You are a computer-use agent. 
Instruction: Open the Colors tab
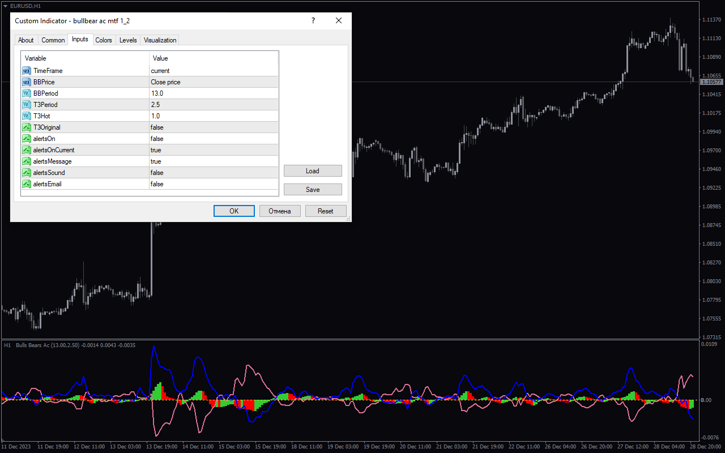(104, 40)
